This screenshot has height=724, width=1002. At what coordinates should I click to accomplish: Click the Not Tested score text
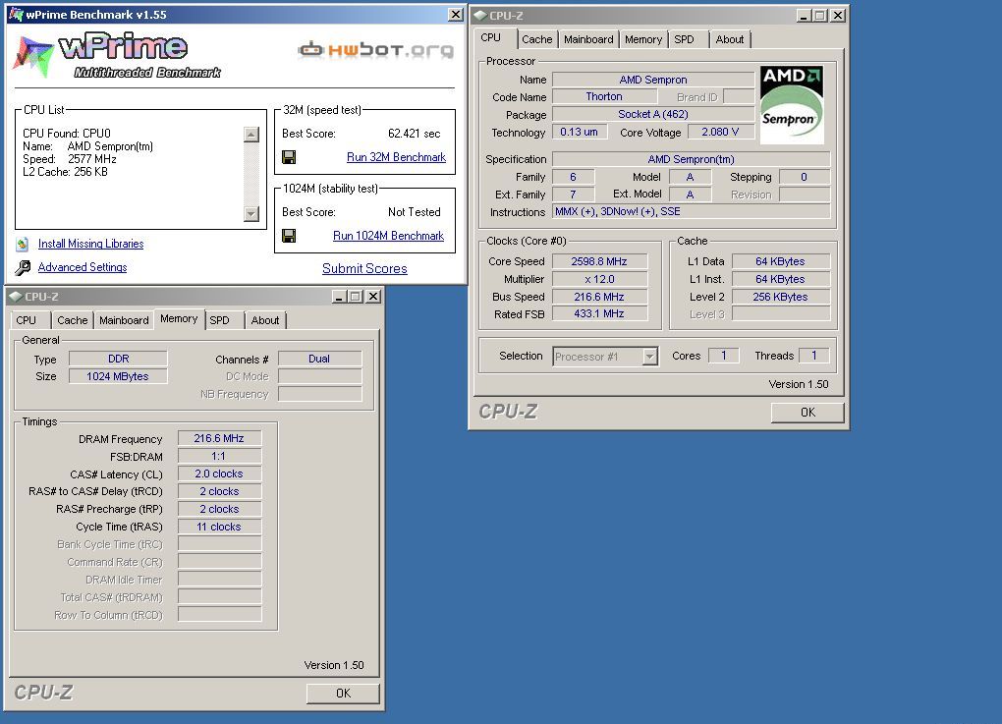click(x=415, y=212)
